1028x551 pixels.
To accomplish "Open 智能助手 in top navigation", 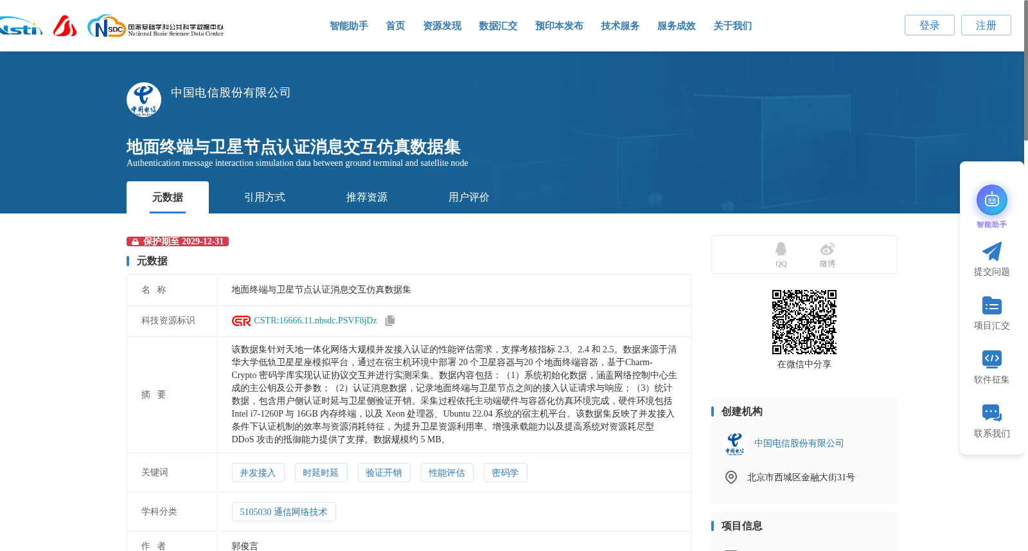I will tap(349, 26).
